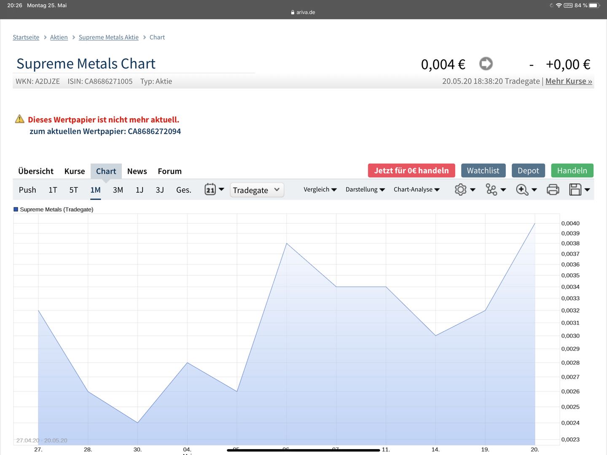The image size is (607, 455).
Task: Click the grey arrow trend icon
Action: click(486, 64)
